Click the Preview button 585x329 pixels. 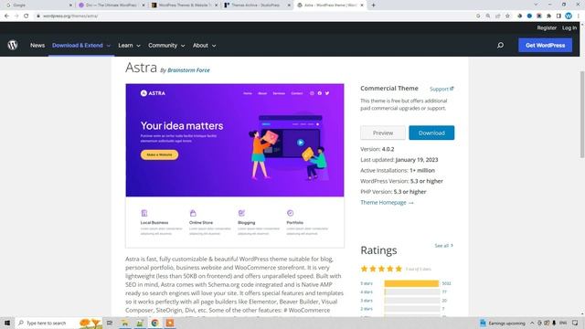(383, 133)
